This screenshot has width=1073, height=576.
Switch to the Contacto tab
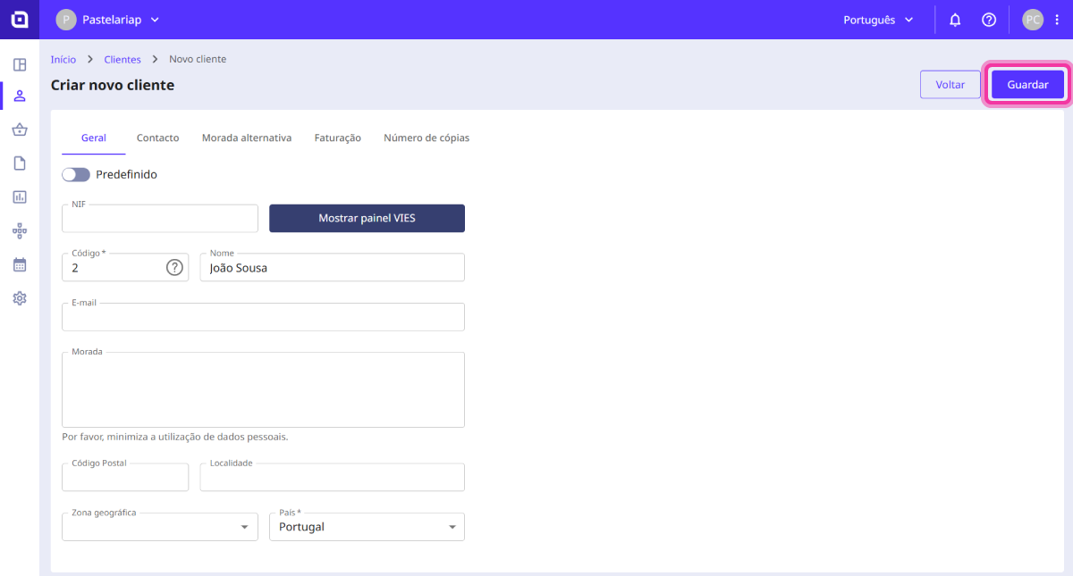pyautogui.click(x=157, y=138)
